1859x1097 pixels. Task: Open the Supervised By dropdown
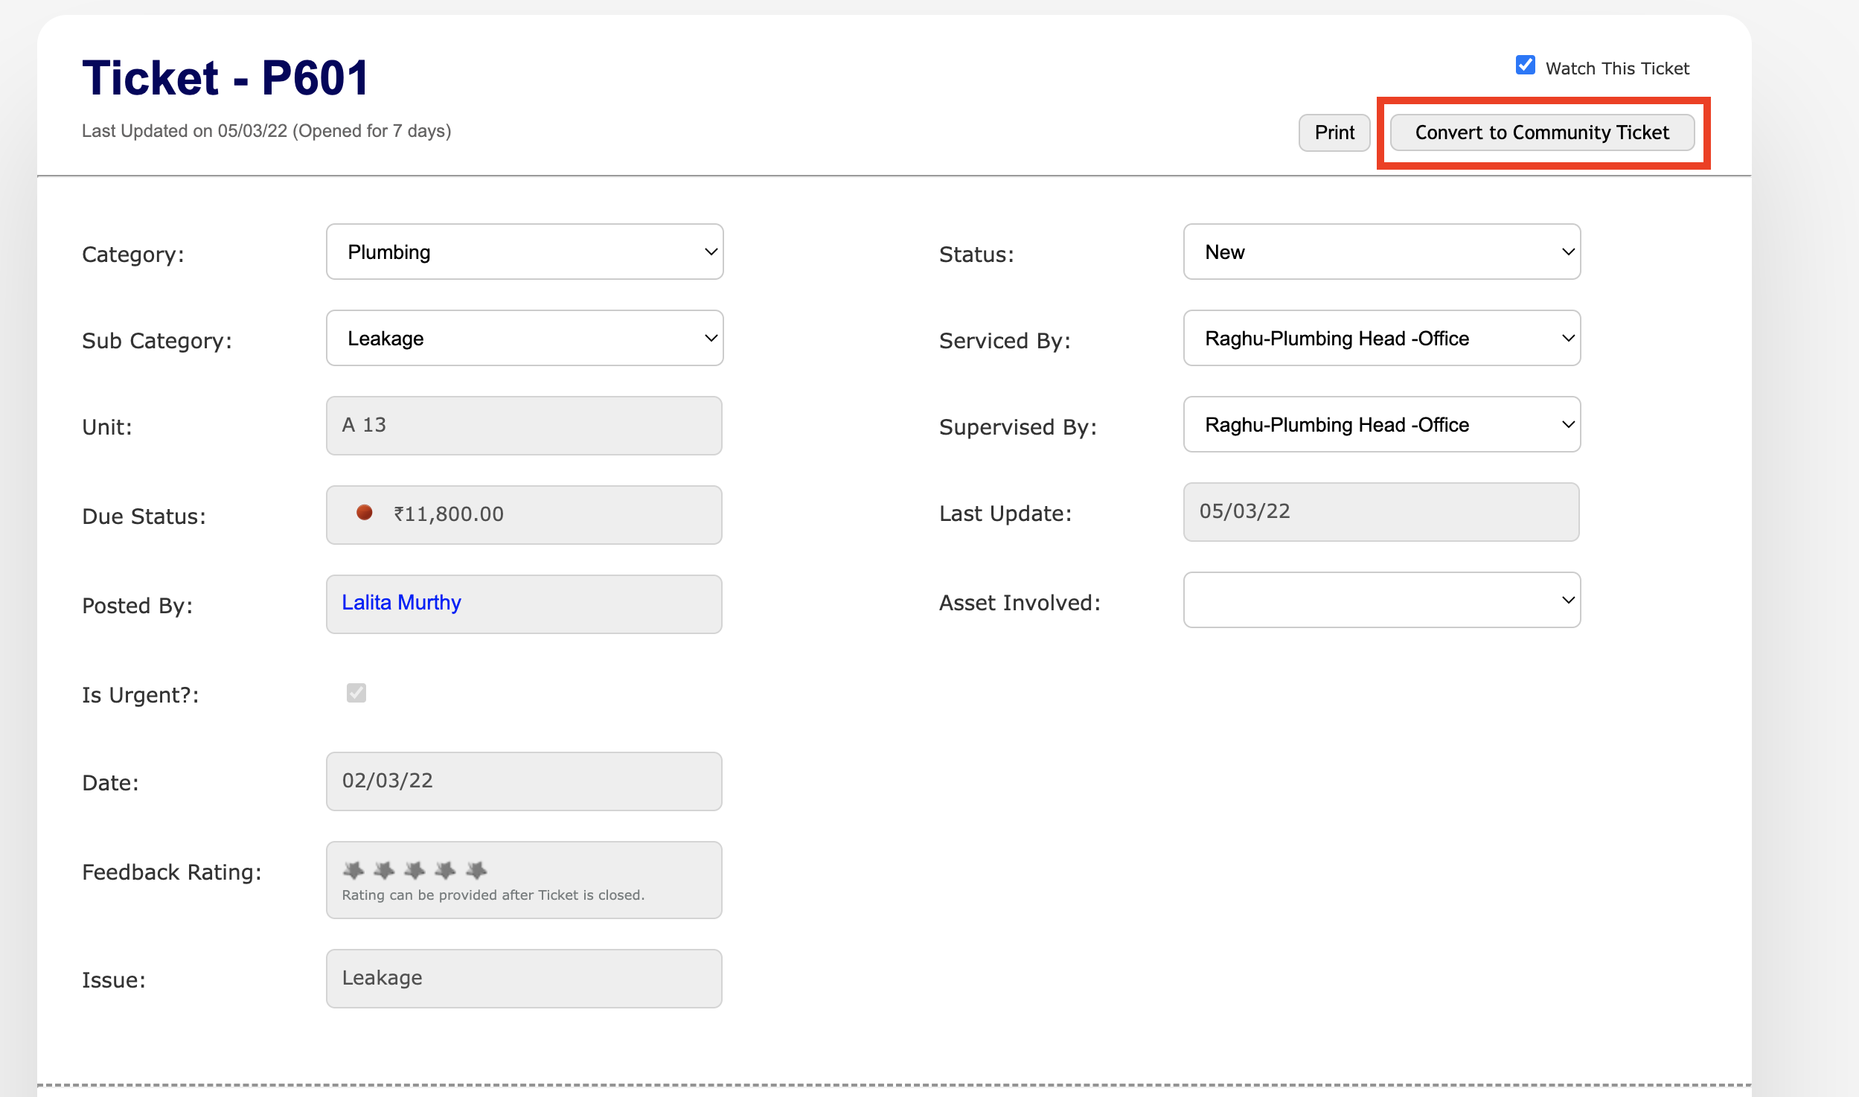[x=1382, y=424]
